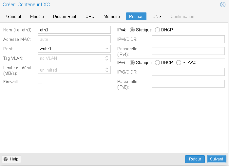Viewport: 229px width, 166px height.
Task: Proceed with the Suivant button
Action: pos(217,159)
